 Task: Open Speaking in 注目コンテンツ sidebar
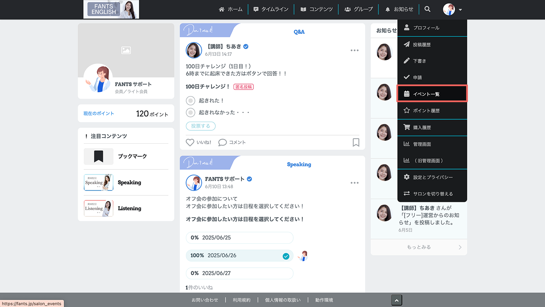(x=126, y=182)
